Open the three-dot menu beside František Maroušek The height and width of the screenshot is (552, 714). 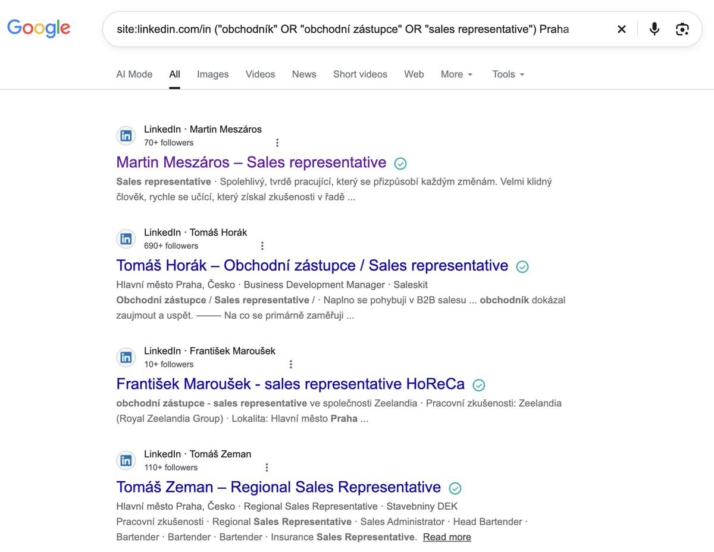pyautogui.click(x=291, y=364)
